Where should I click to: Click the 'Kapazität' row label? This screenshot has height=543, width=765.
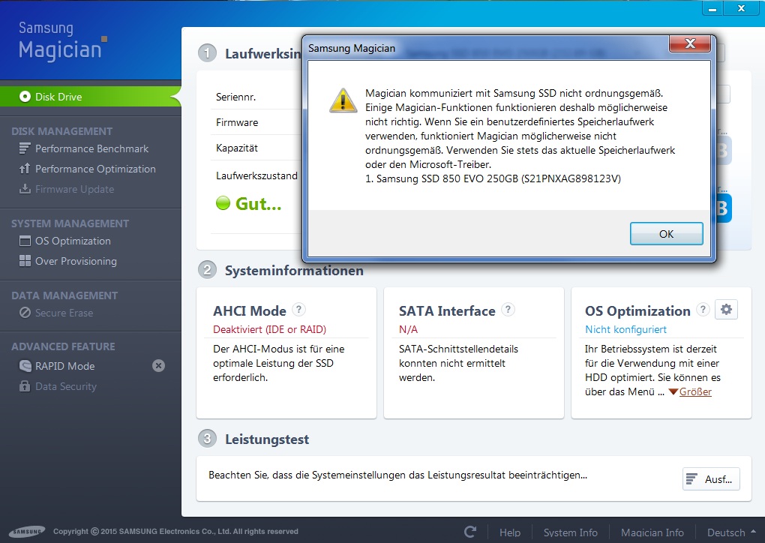click(x=236, y=148)
